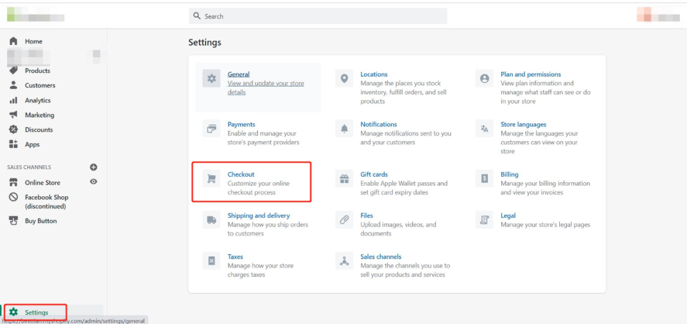Click the Legal document icon

click(x=485, y=220)
